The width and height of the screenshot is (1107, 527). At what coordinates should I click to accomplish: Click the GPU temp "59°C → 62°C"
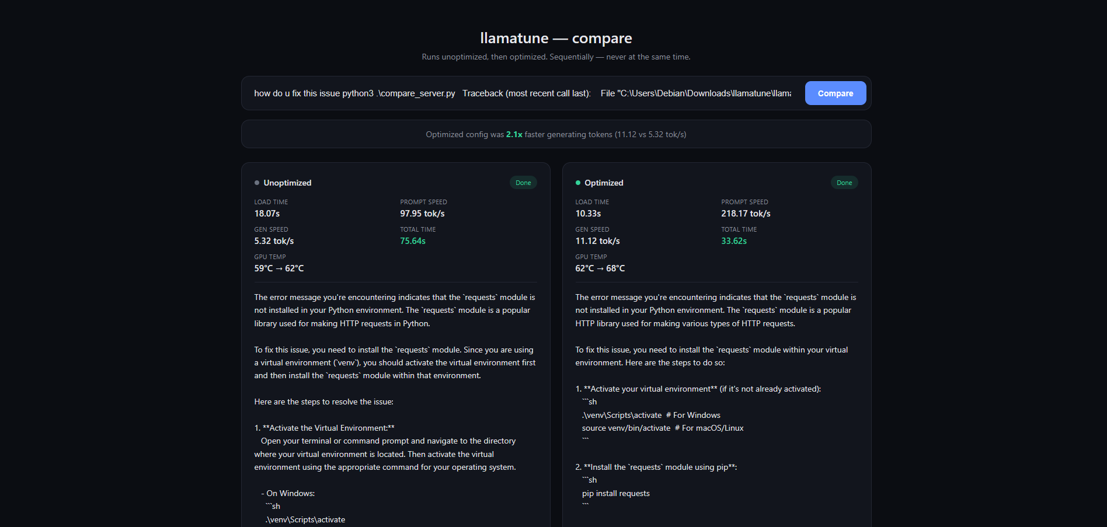tap(279, 268)
